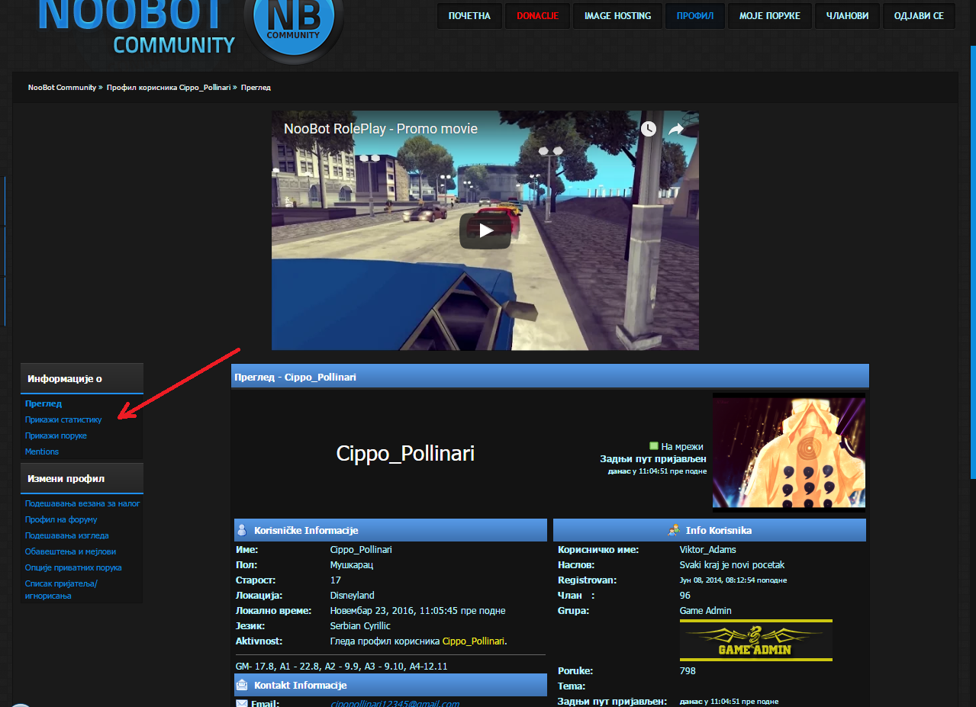The height and width of the screenshot is (707, 976).
Task: Open Опције приватних порука link
Action: 73,567
